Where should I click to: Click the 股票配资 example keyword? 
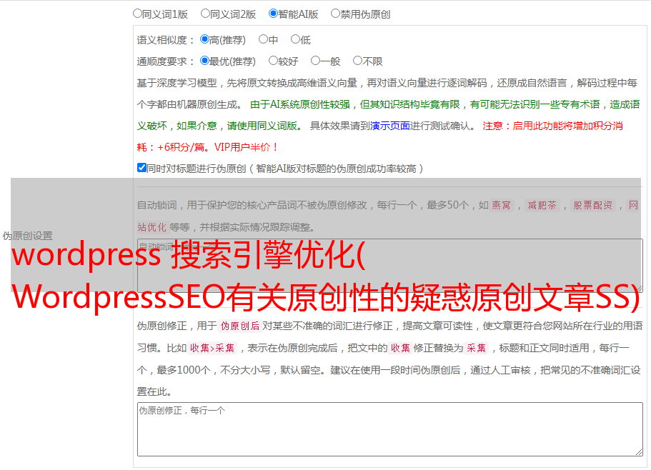(x=593, y=205)
